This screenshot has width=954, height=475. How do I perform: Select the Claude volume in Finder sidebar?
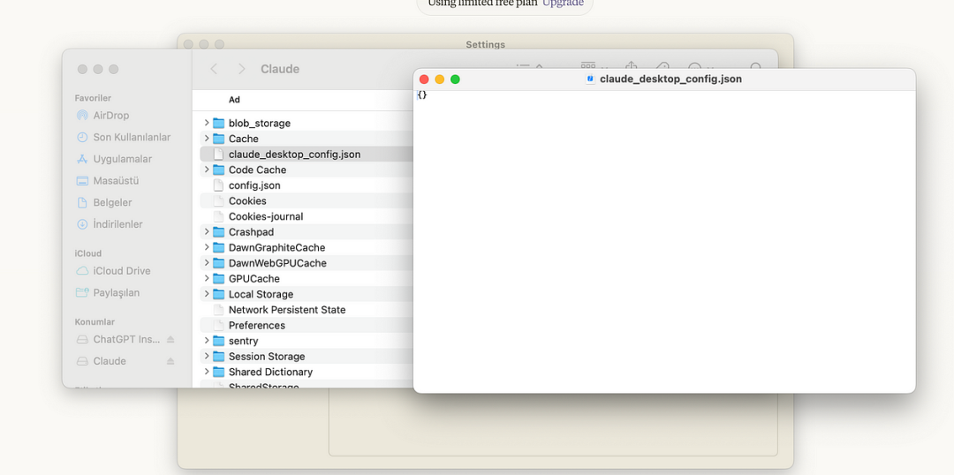click(x=101, y=361)
